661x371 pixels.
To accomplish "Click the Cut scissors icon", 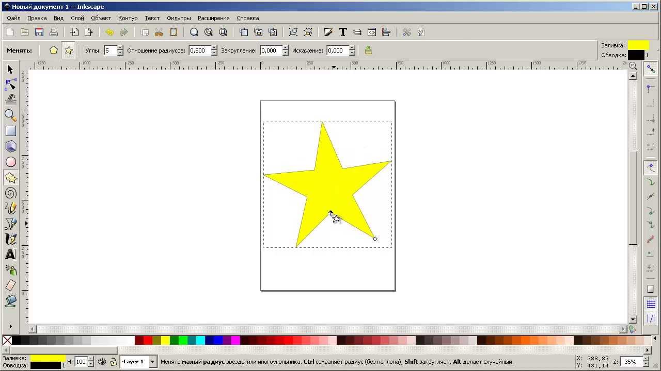I will 159,32.
